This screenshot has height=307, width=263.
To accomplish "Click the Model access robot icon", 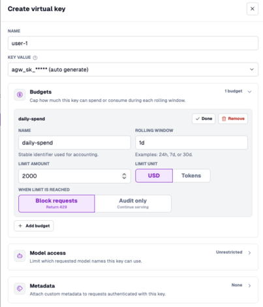I will 20,255.
